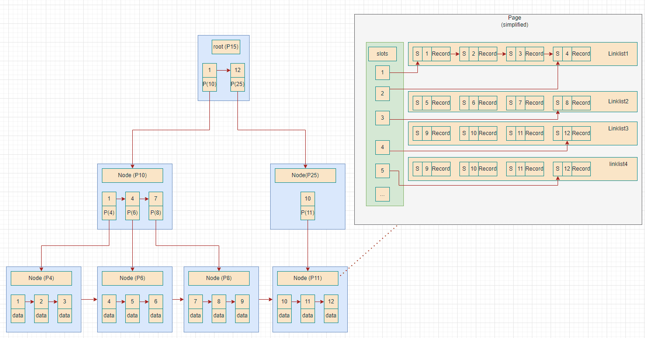Click the P(11) pointer cell in Node(P25)
Screen dimensions: 645x338
click(x=308, y=213)
